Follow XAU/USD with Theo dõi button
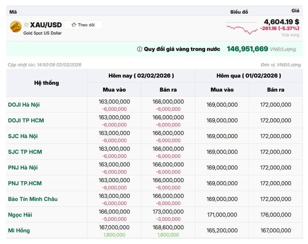The width and height of the screenshot is (308, 244). 83,25
